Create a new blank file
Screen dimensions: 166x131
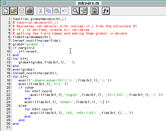tap(6, 11)
